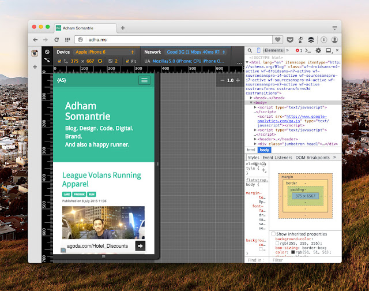Zoom out with the minus next to 1.0
369x291 pixels.
pyautogui.click(x=222, y=80)
